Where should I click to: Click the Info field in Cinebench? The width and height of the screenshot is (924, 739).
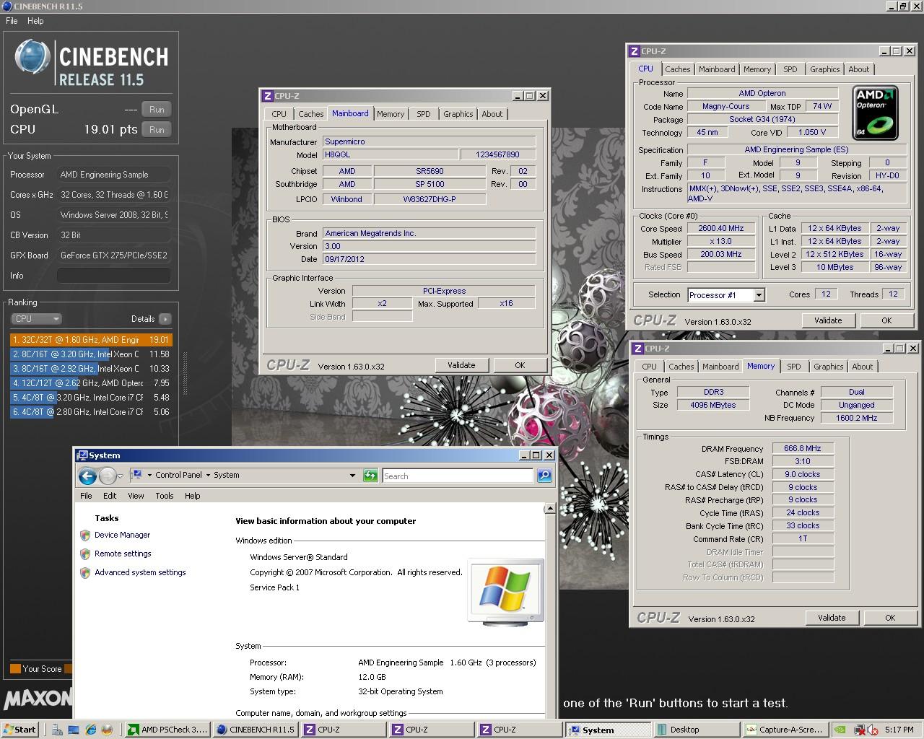[114, 276]
